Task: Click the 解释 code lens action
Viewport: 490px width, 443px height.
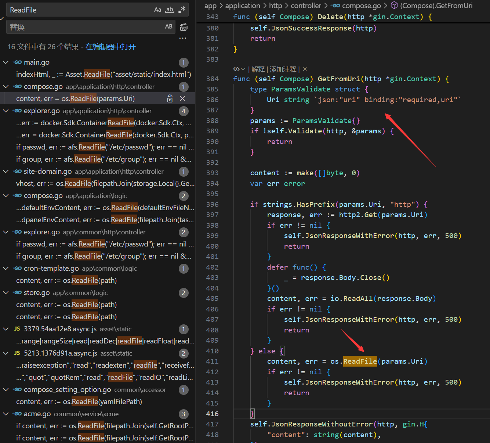Action: [258, 69]
